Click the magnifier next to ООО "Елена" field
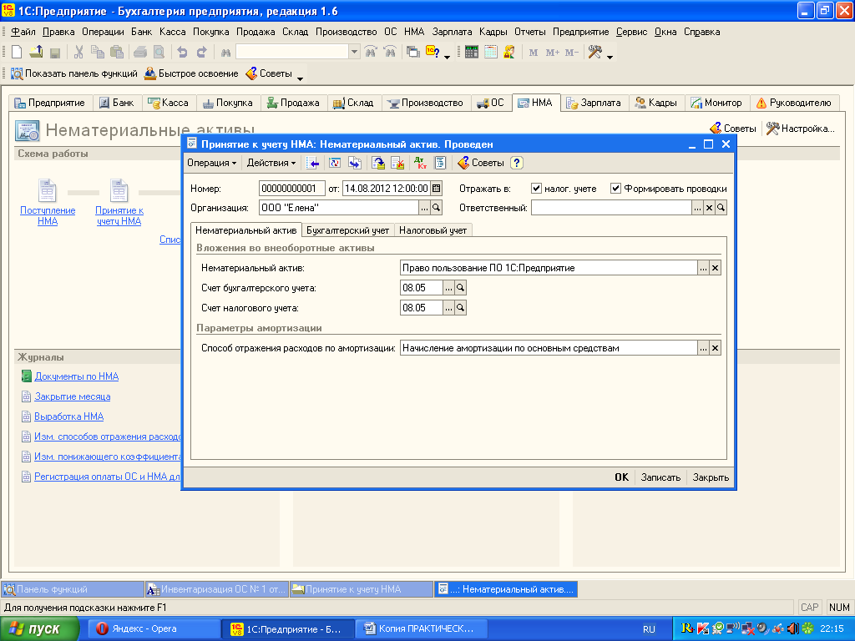Screen dimensions: 855x641 436,208
